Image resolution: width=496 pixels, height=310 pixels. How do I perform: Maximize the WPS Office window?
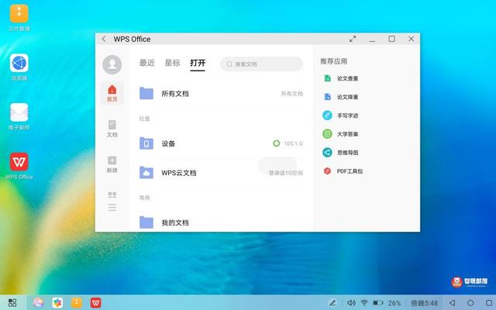391,39
